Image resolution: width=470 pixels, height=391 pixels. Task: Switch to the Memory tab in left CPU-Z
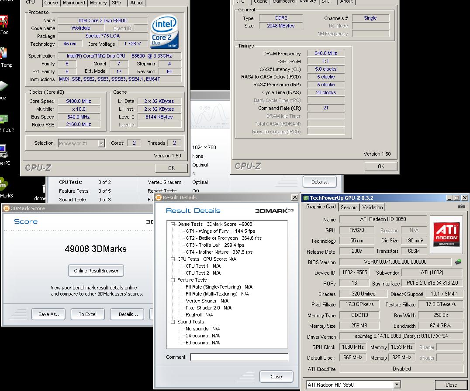[x=98, y=3]
